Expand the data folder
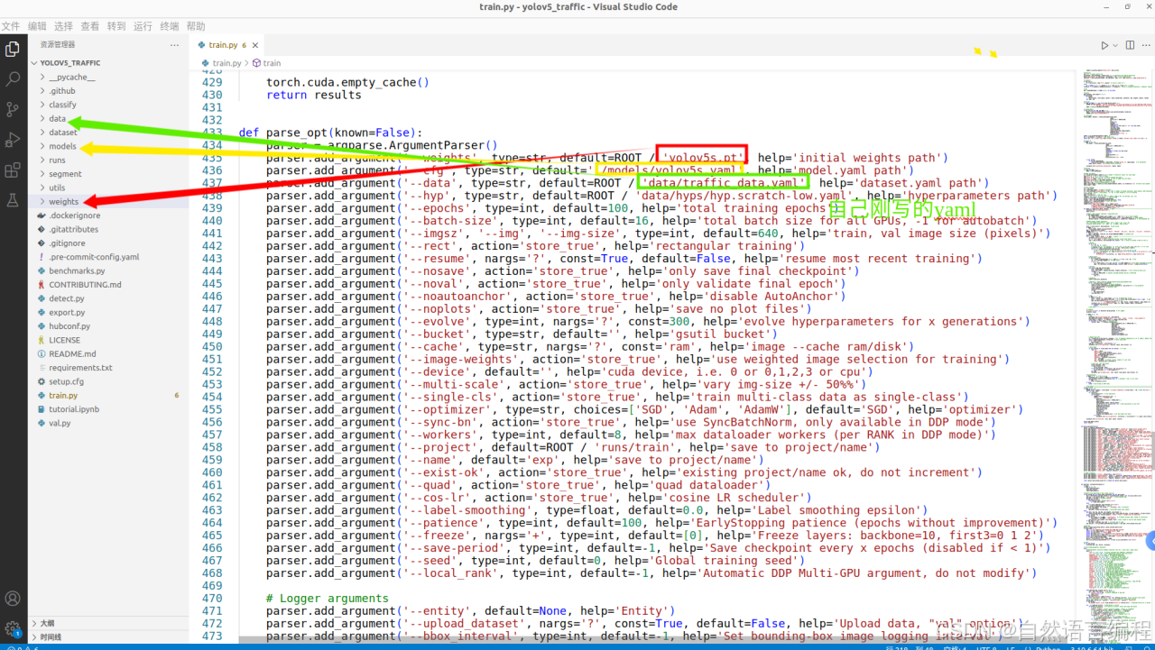Screen dimensions: 1155x650 pos(108,119)
